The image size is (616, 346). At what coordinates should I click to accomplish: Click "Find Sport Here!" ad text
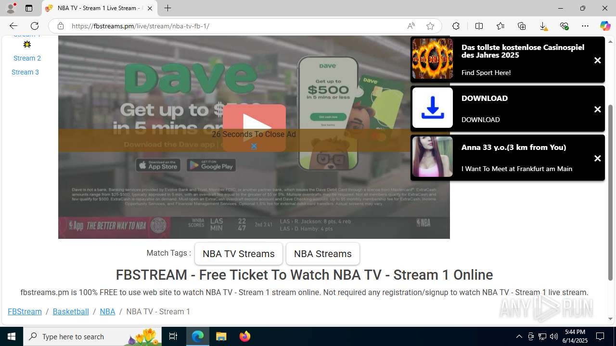point(486,73)
